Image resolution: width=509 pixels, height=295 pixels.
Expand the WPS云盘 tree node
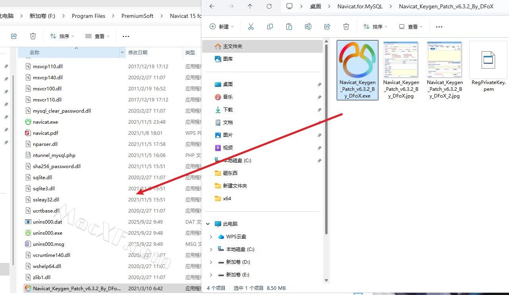click(211, 237)
